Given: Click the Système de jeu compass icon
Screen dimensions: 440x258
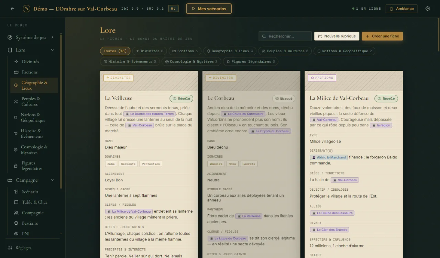Looking at the screenshot, I should click(10, 37).
